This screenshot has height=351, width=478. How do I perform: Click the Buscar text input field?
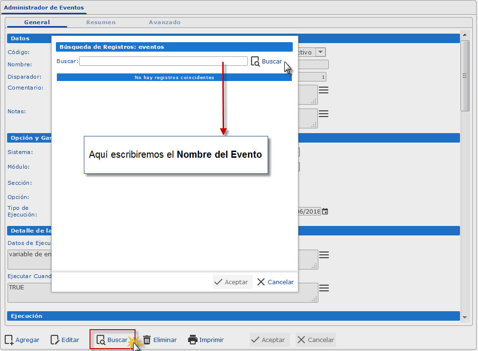163,61
